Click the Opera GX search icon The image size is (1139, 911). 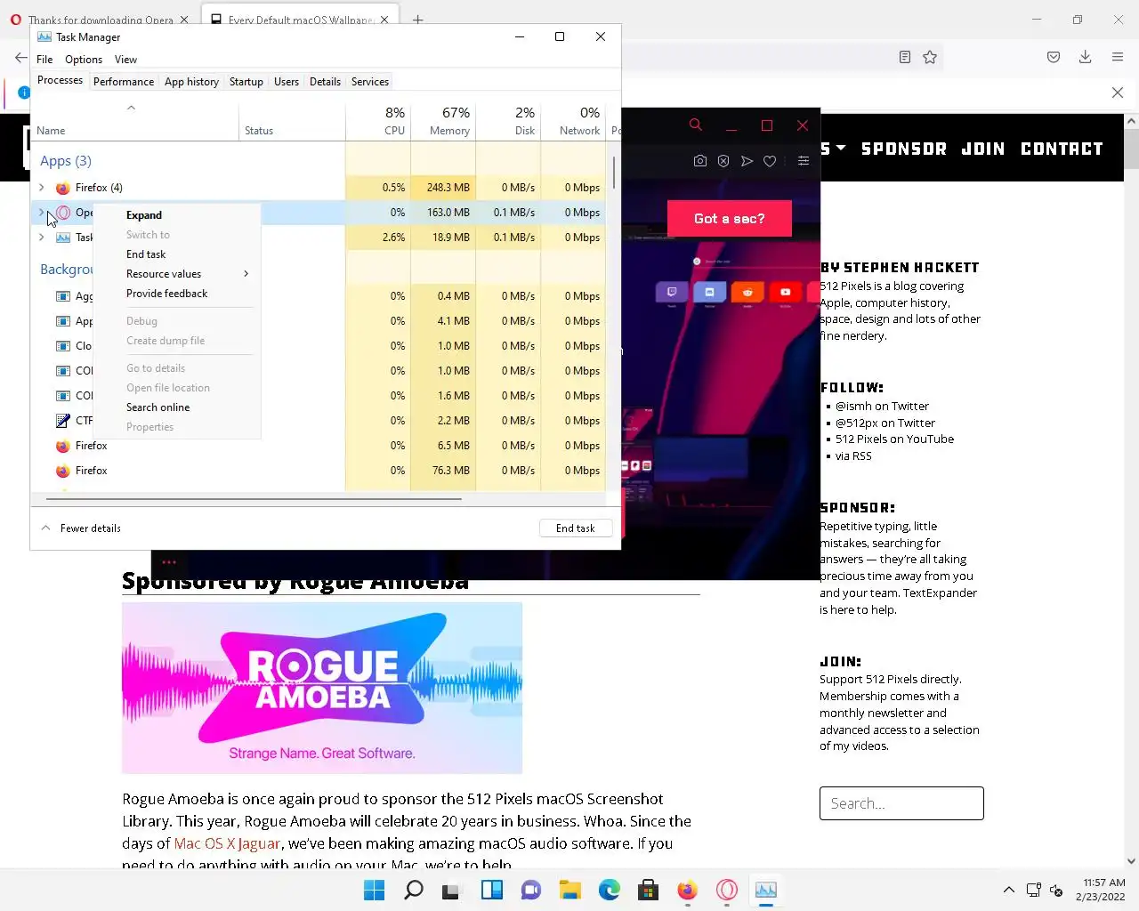point(696,125)
